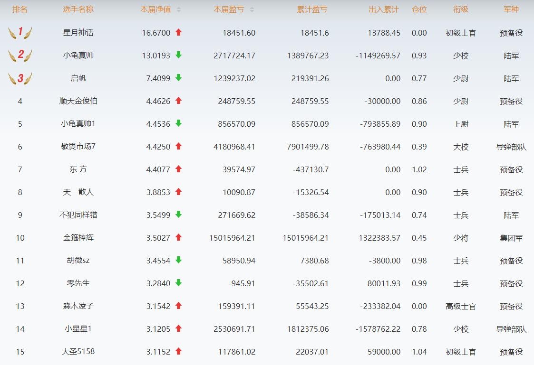
Task: Open player 零先生
Action: (78, 283)
